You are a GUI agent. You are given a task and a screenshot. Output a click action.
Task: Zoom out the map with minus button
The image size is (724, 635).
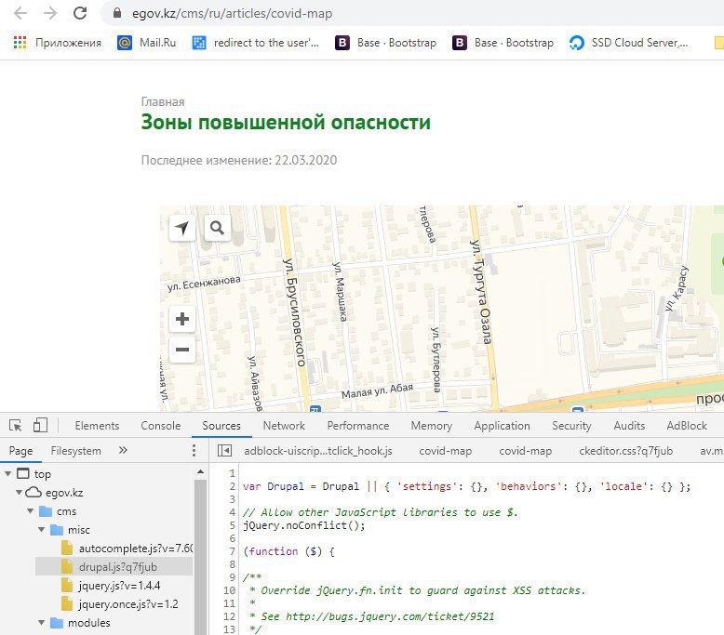182,351
